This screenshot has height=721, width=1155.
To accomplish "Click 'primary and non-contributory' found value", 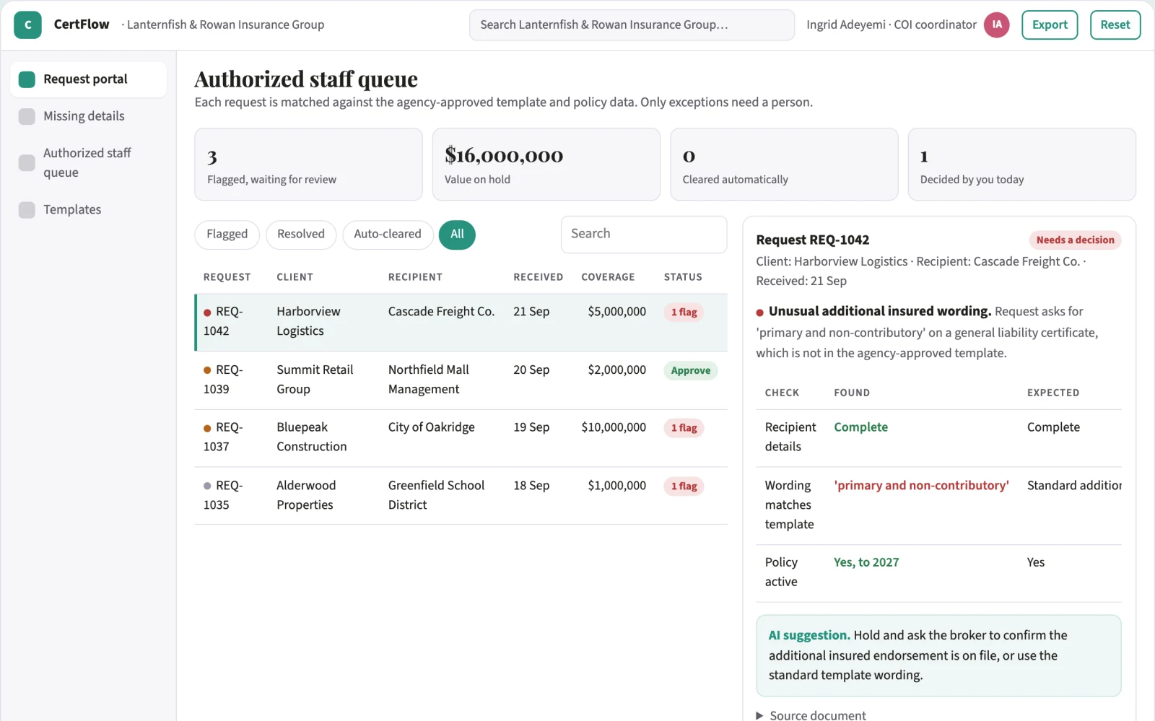I will [x=921, y=486].
